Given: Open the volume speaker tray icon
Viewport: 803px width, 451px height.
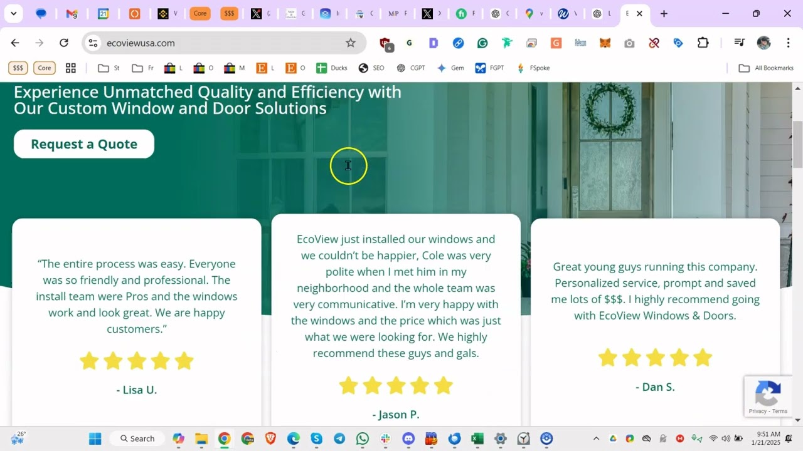Looking at the screenshot, I should [x=726, y=438].
